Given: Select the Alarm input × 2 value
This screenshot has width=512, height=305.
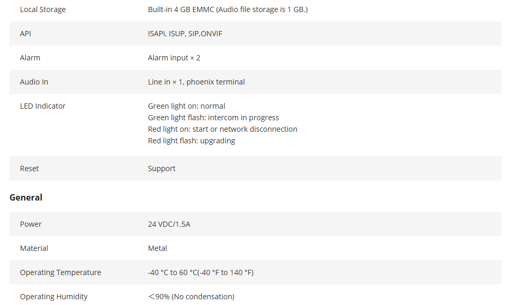Looking at the screenshot, I should click(174, 58).
